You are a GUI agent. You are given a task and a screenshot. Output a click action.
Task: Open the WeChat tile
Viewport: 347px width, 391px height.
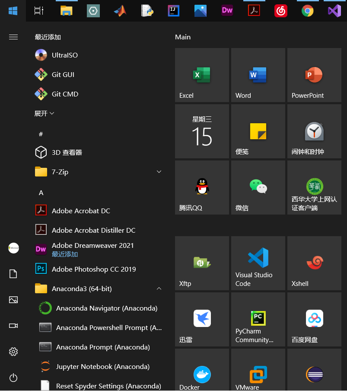tap(258, 188)
